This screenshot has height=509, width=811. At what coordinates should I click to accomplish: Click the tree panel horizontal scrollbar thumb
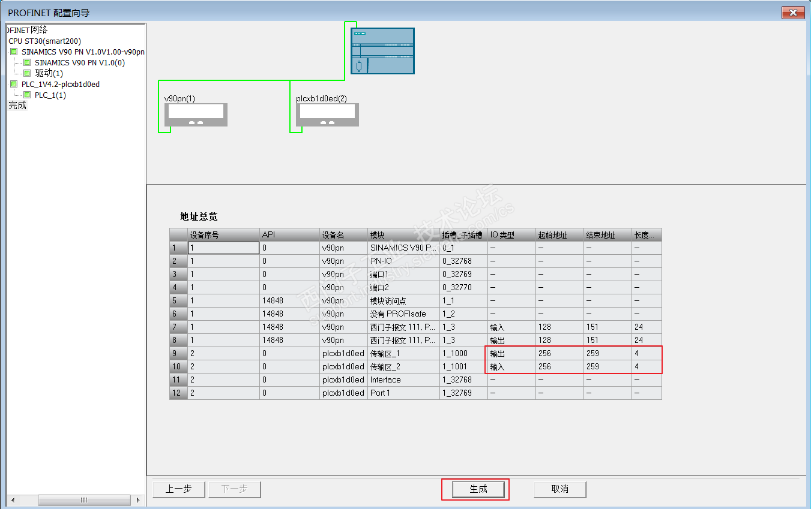(84, 500)
